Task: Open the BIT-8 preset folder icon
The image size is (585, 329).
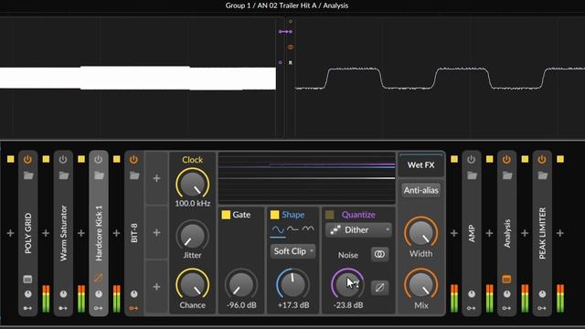Action: point(134,175)
